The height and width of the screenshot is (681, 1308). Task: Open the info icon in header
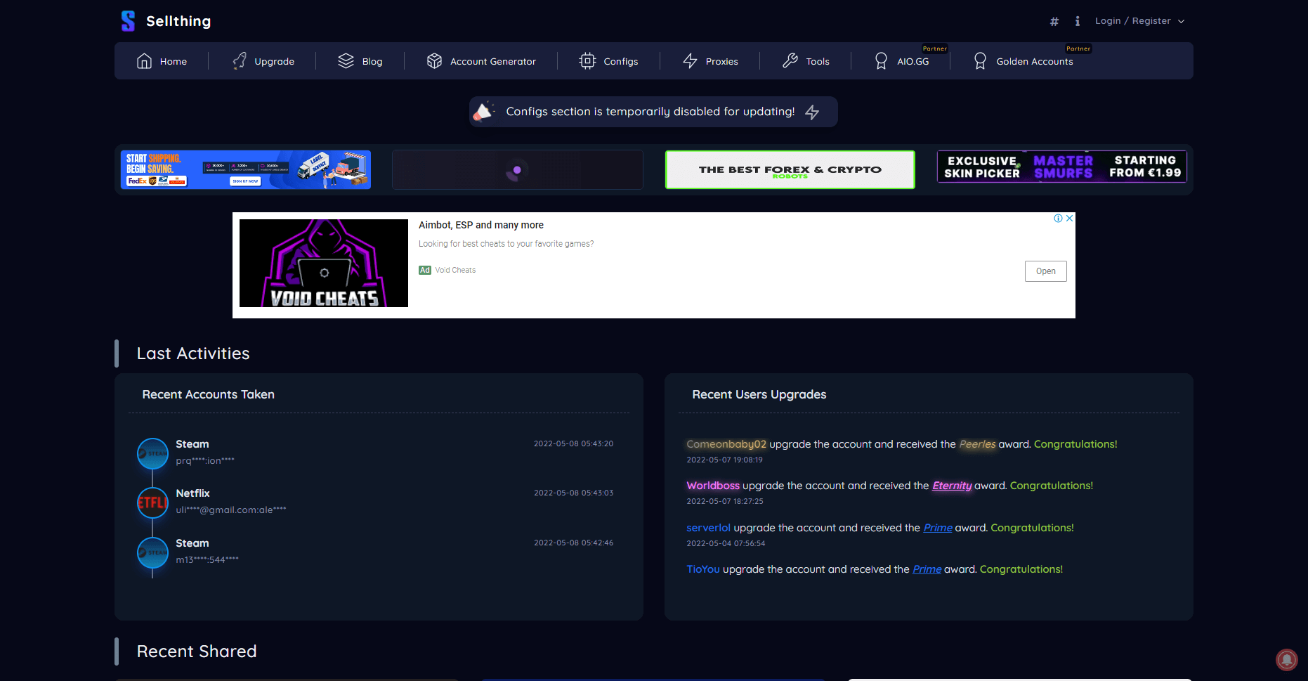coord(1078,21)
